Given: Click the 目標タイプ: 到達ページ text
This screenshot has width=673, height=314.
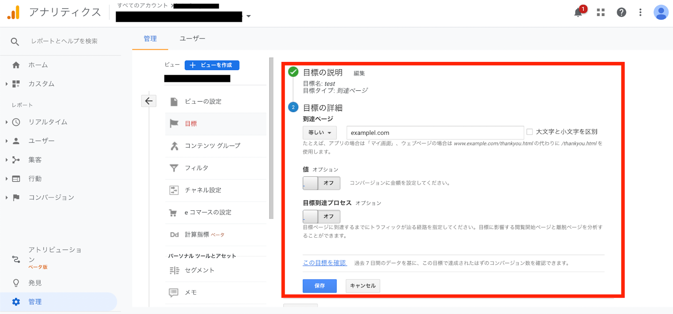Looking at the screenshot, I should click(335, 91).
